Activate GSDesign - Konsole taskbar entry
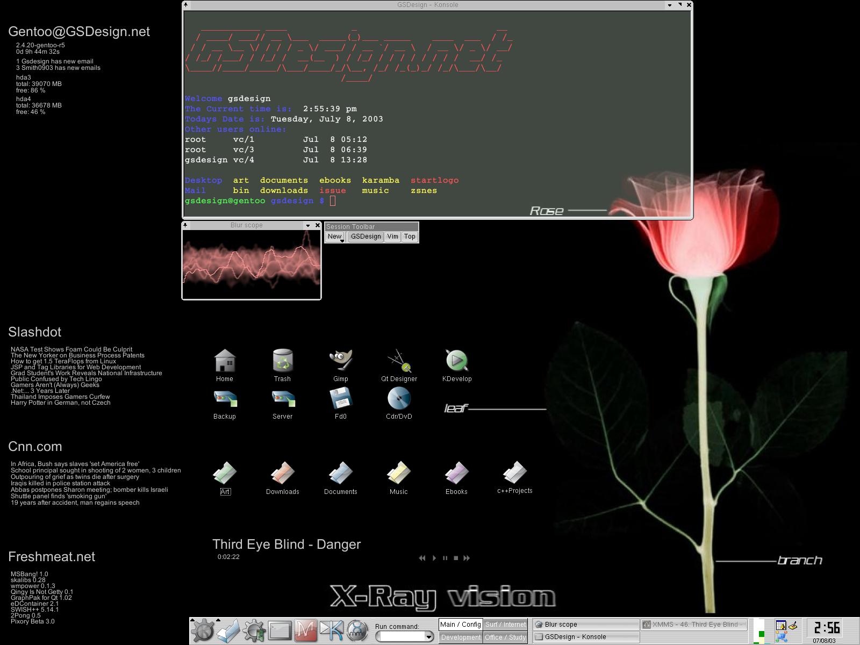Screen dimensions: 860x645 click(586, 637)
